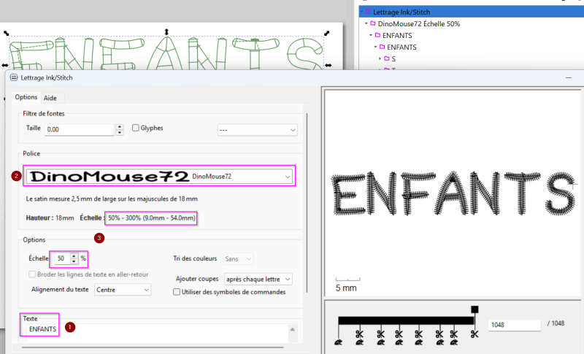Toggle the Glyphes checkbox
The image size is (584, 354).
[136, 128]
